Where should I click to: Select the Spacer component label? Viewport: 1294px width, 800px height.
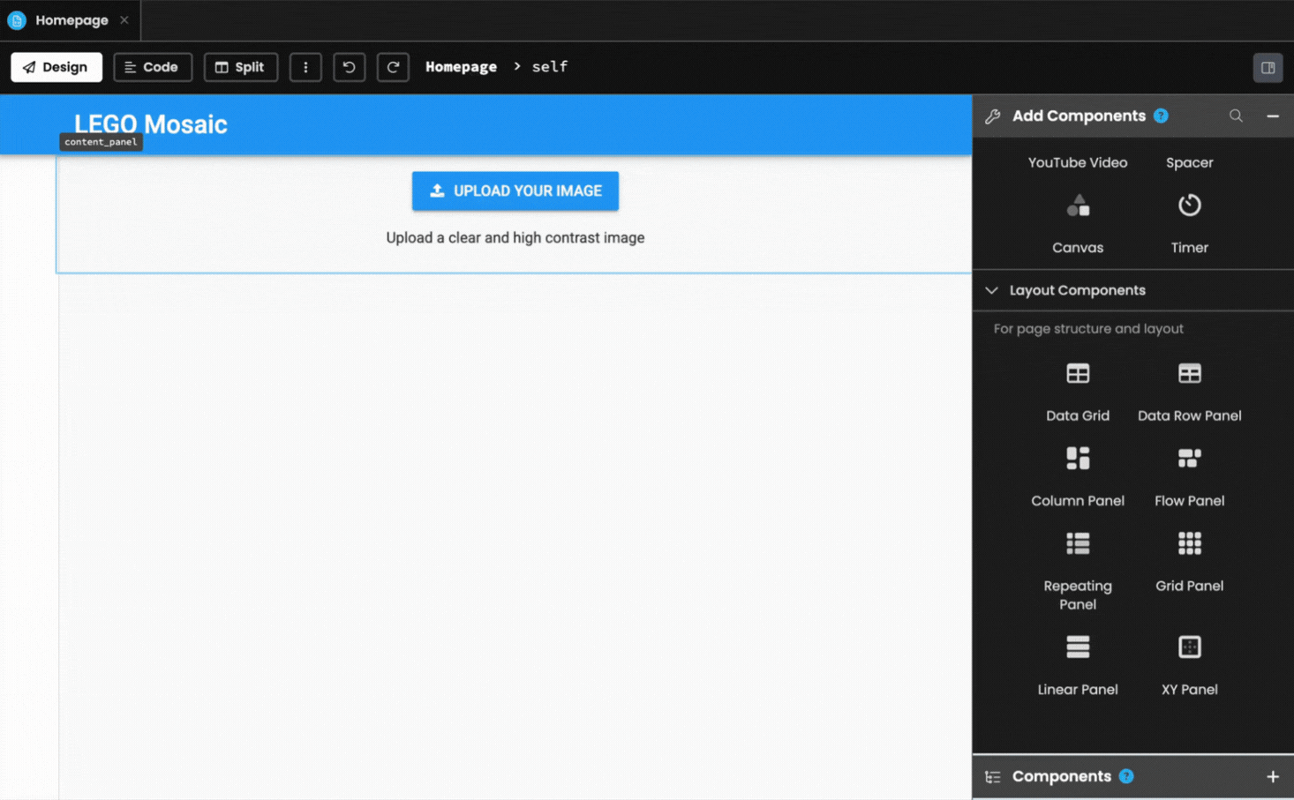pyautogui.click(x=1189, y=162)
